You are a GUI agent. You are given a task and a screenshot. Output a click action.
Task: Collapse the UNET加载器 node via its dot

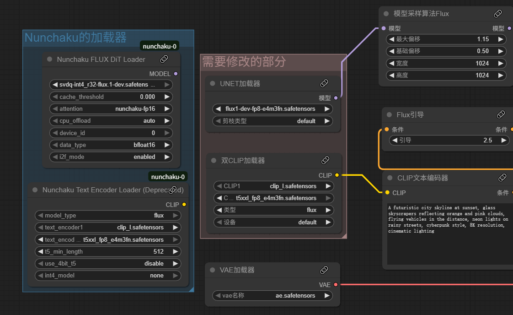tap(213, 83)
